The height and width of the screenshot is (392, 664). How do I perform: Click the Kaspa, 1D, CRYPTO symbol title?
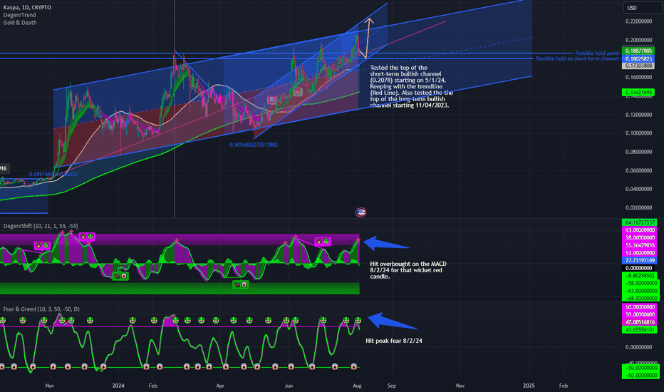[27, 7]
